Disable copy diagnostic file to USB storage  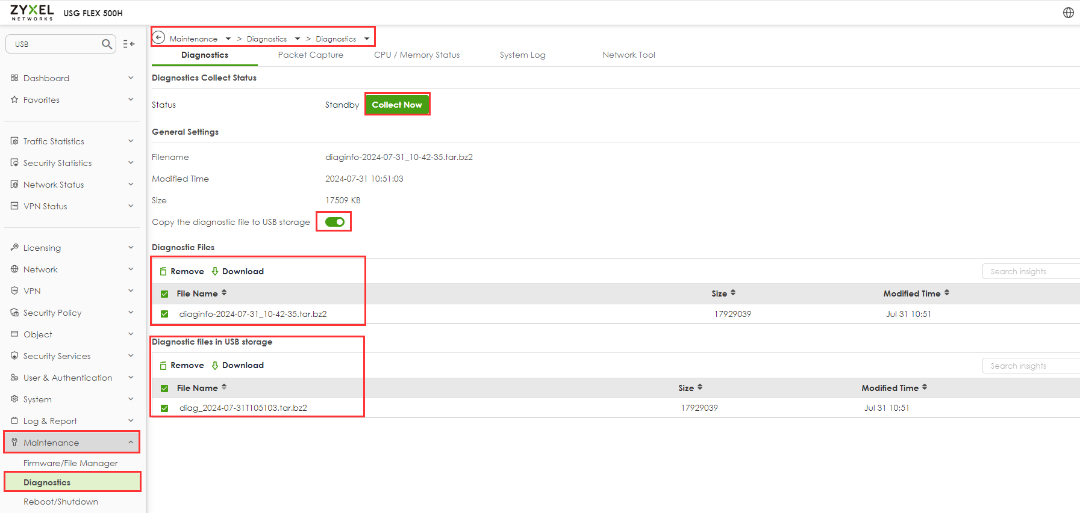coord(335,222)
